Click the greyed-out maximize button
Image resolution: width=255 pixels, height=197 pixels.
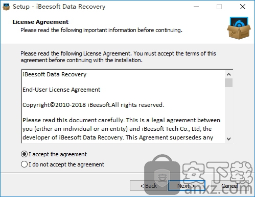(x=219, y=7)
